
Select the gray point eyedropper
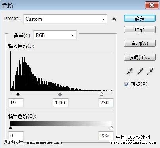(x=140, y=71)
